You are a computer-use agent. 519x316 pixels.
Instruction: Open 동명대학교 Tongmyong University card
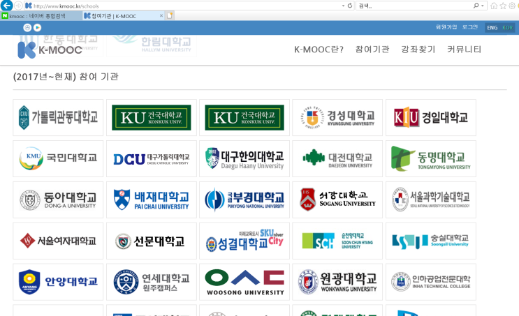point(430,158)
